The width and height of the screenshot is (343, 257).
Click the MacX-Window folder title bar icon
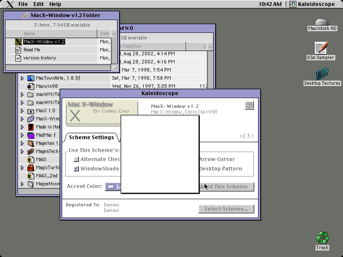click(26, 15)
